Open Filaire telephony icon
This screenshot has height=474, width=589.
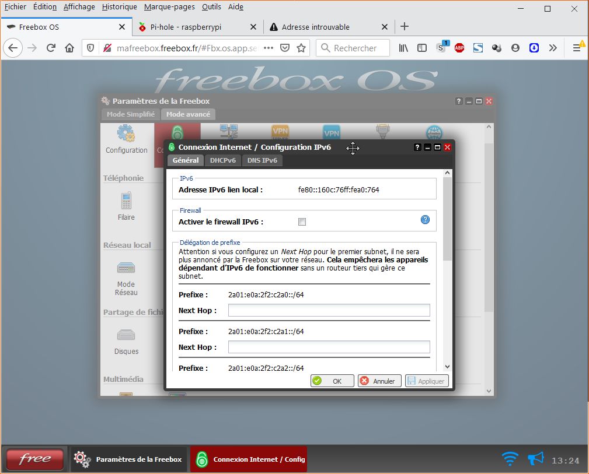coord(126,206)
